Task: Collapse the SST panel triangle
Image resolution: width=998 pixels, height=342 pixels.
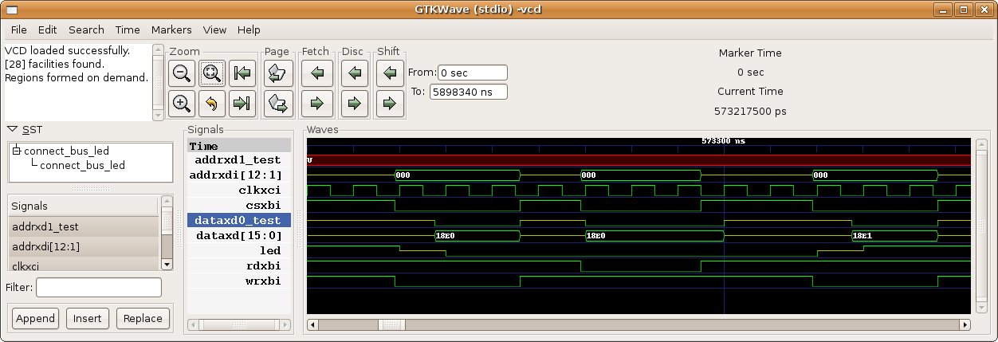Action: pos(13,129)
